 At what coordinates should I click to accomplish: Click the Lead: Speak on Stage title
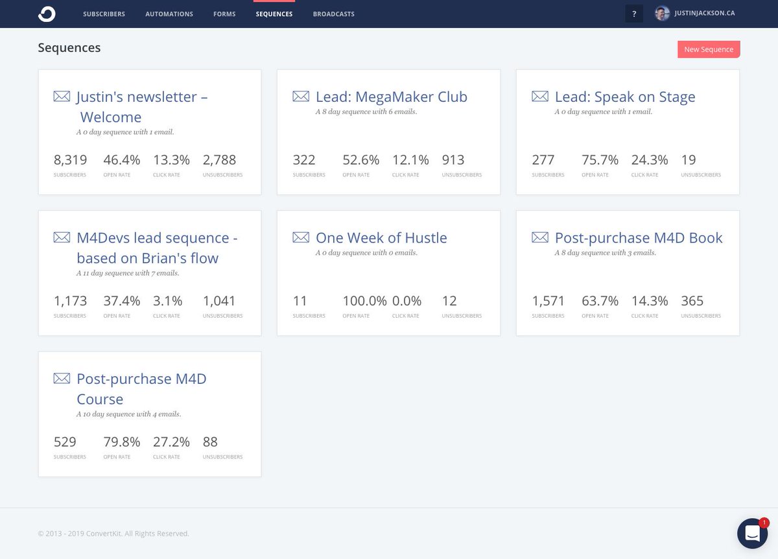625,97
